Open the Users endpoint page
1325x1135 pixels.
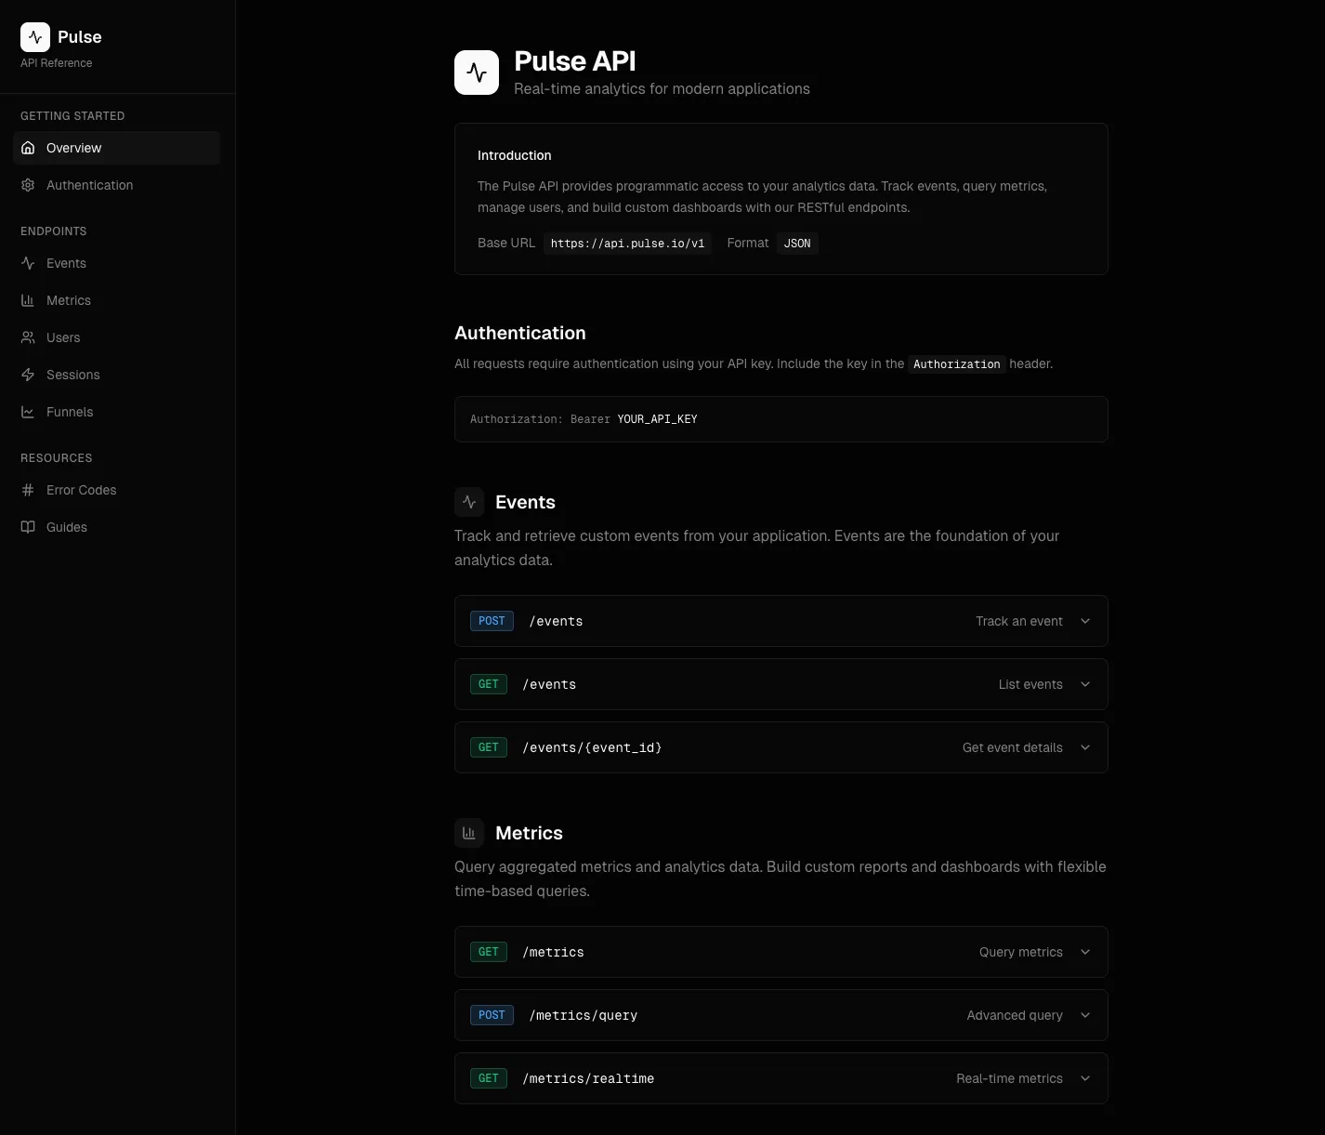[116, 337]
